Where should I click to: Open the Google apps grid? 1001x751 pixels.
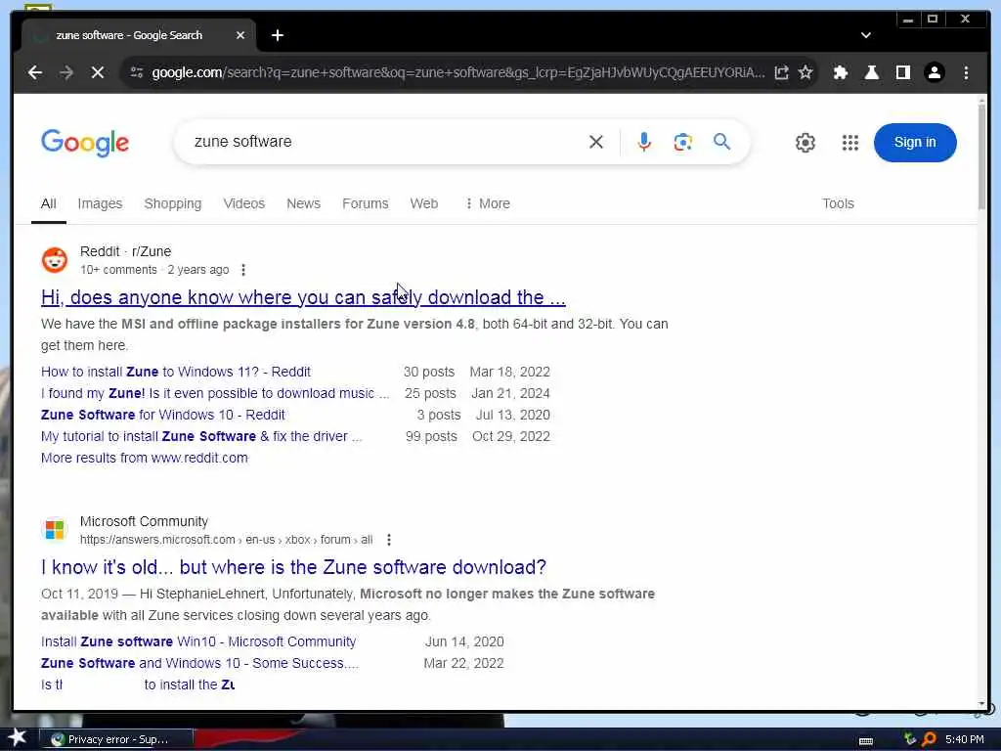pos(849,143)
